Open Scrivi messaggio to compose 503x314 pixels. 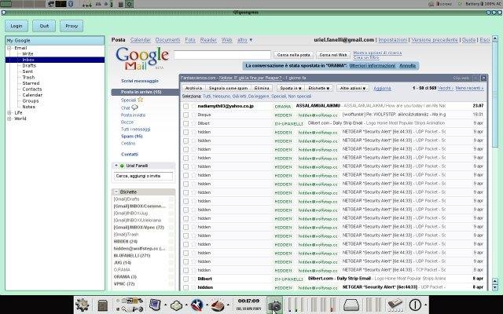(x=140, y=81)
